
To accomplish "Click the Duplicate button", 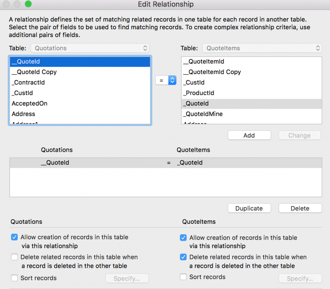I will 249,208.
